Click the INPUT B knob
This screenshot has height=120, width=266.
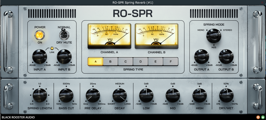[64, 57]
